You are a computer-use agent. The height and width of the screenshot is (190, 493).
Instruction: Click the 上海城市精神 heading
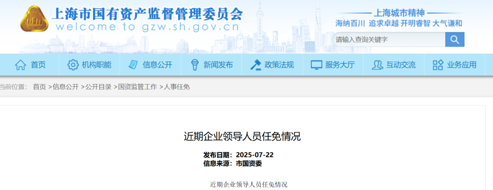click(x=399, y=13)
